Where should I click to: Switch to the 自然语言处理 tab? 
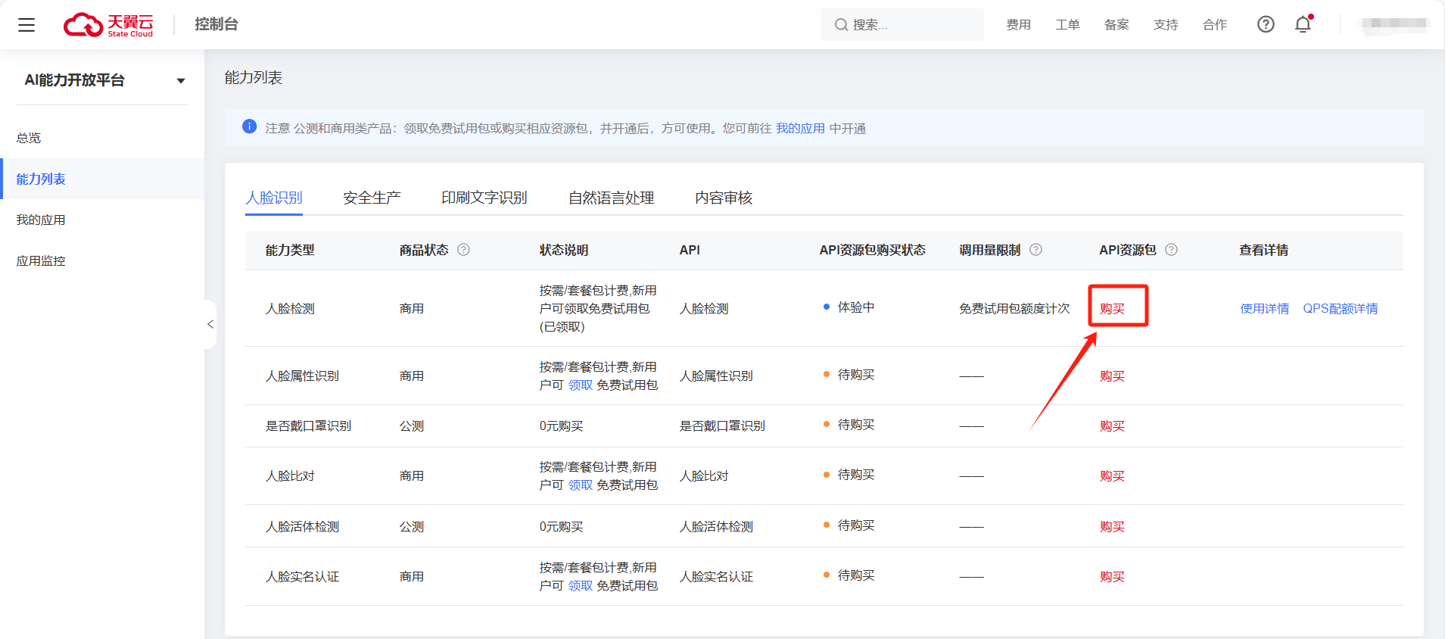[x=612, y=198]
